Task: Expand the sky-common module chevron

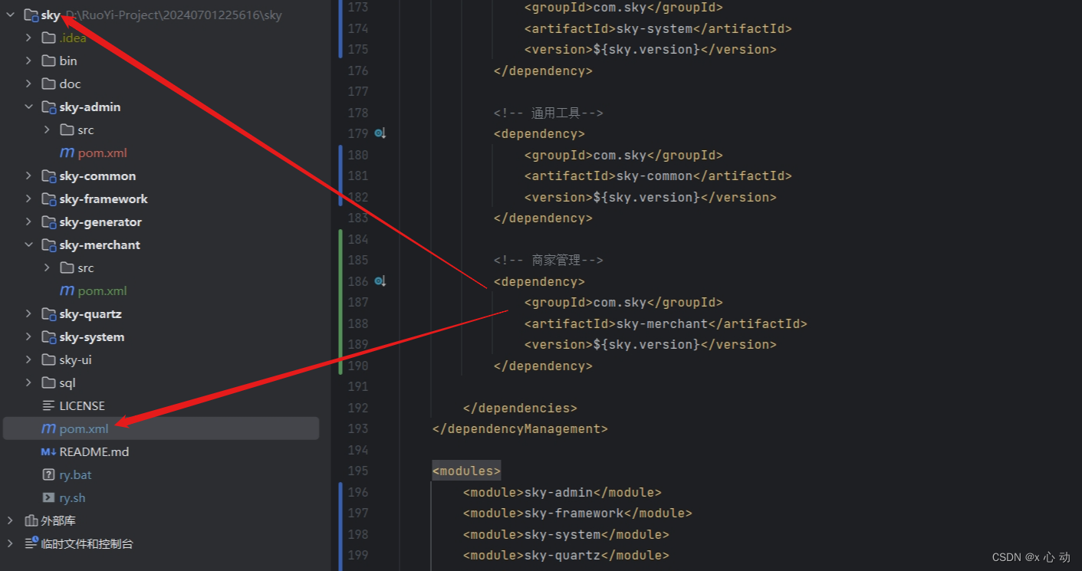Action: [28, 176]
